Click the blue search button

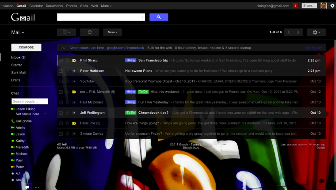coord(159,17)
